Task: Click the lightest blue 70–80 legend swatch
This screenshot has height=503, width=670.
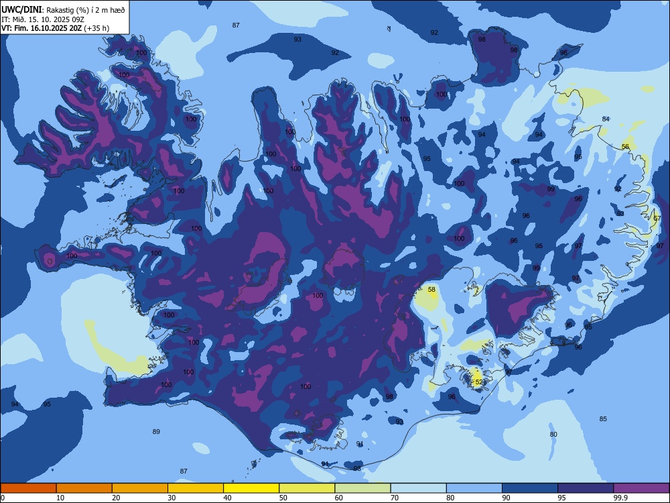Action: [419, 488]
